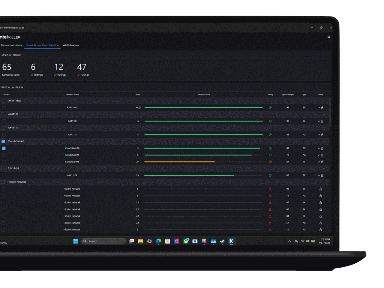Click red triangle rating for Hidden Network signal 93
The height and width of the screenshot is (288, 384).
pos(270,189)
